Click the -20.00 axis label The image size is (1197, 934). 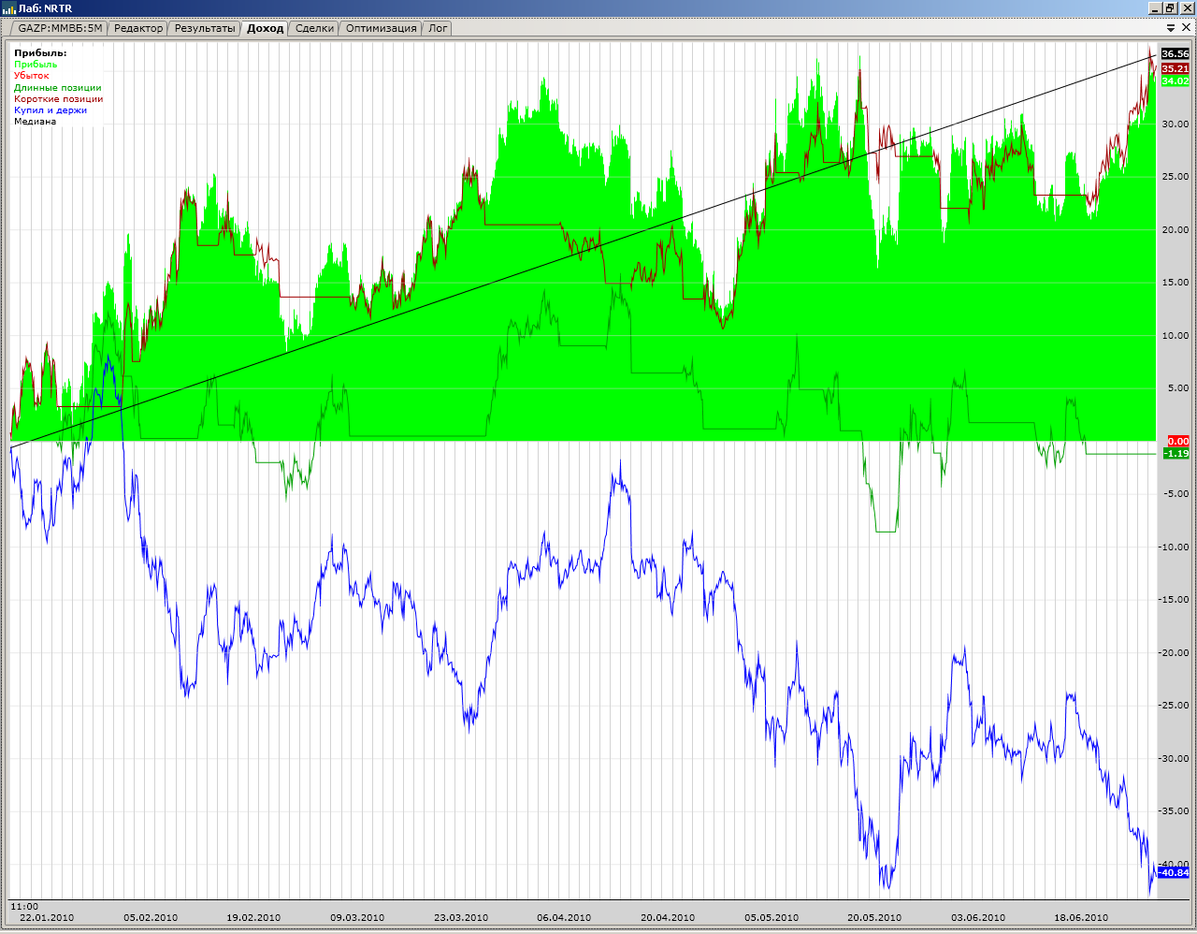coord(1175,653)
